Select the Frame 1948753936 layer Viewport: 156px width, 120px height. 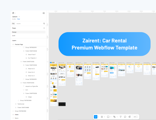28,62
